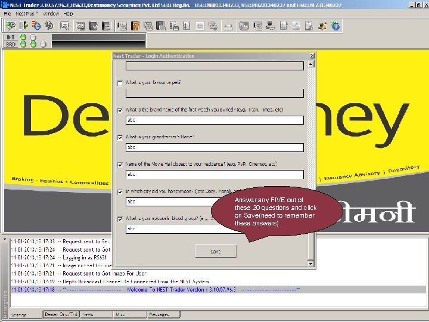Close the Login Authentication dialog
This screenshot has height=322, width=429.
coord(312,56)
